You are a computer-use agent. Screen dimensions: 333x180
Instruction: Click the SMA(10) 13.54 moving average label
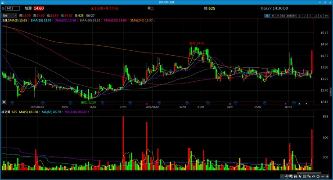tap(41, 20)
